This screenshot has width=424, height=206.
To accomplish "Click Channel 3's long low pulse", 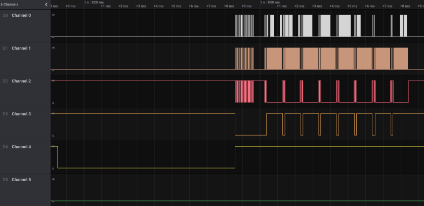I will point(250,135).
